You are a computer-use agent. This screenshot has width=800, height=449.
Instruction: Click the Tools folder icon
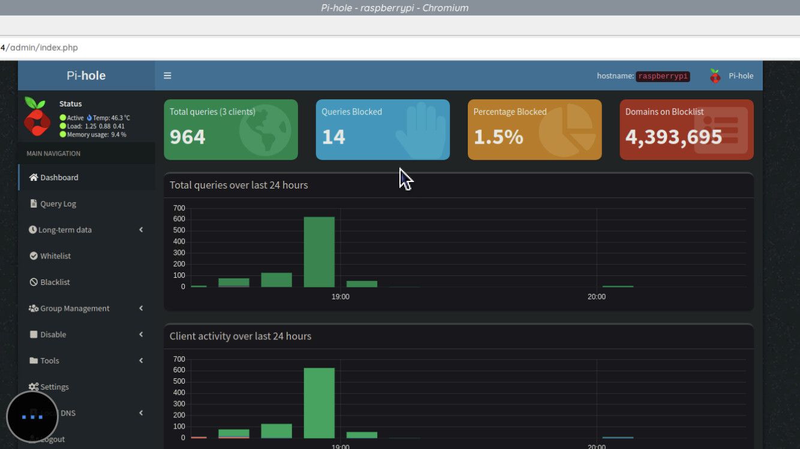(x=34, y=360)
